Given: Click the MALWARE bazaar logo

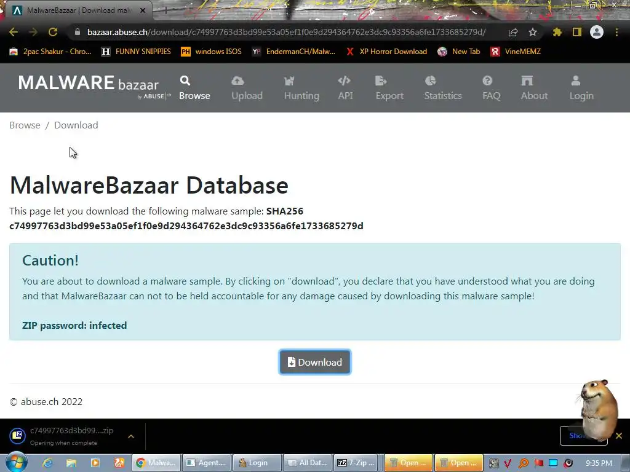Looking at the screenshot, I should tap(94, 86).
